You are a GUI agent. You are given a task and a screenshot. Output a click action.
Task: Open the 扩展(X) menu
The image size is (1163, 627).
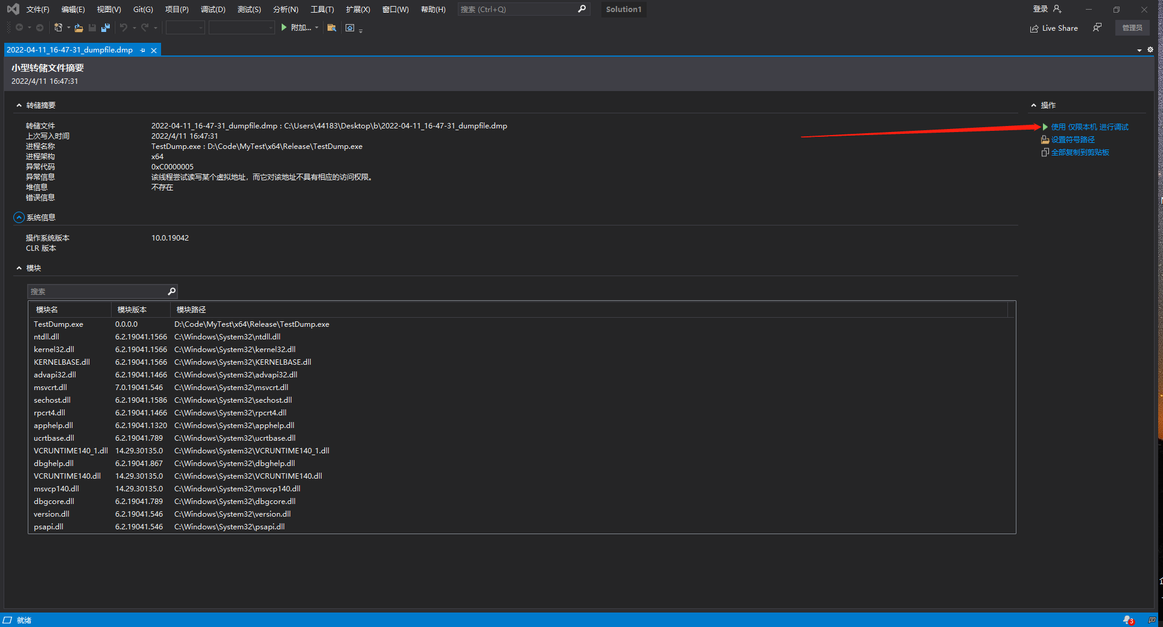pos(358,10)
